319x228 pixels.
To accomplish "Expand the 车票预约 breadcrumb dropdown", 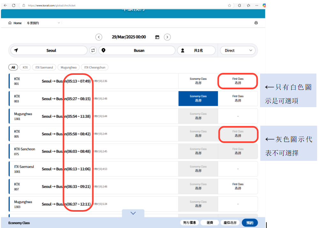I will (59, 23).
